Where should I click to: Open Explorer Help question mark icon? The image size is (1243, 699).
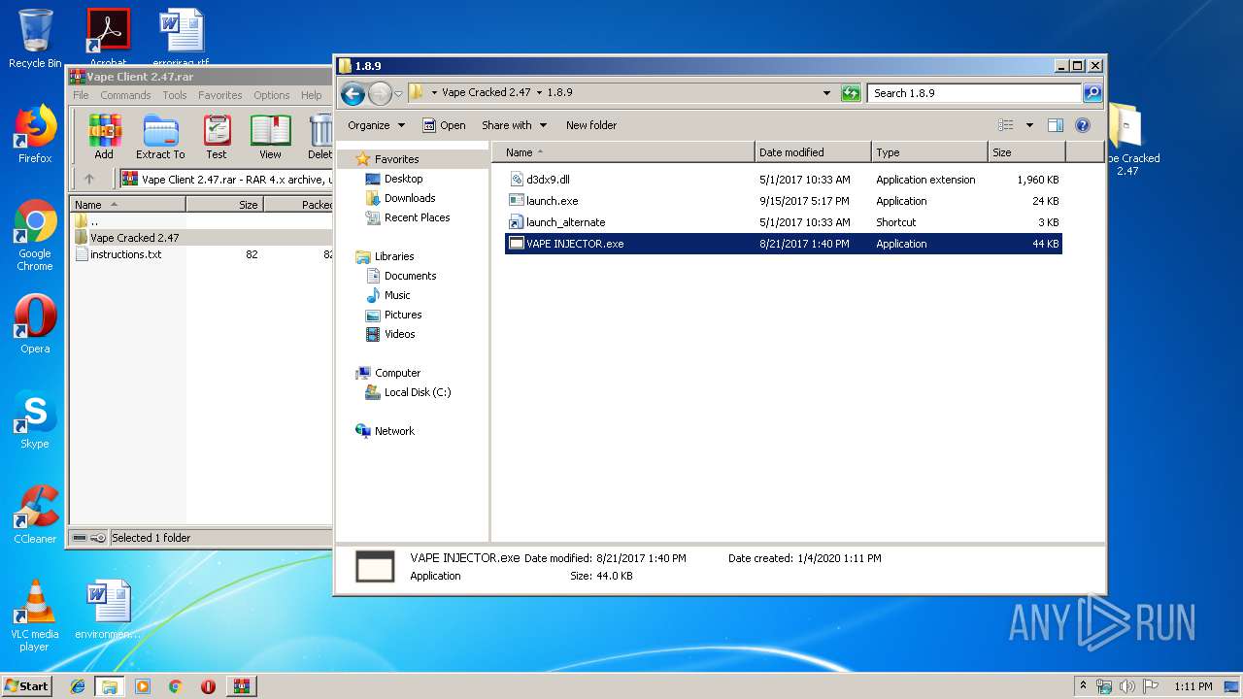(x=1083, y=125)
